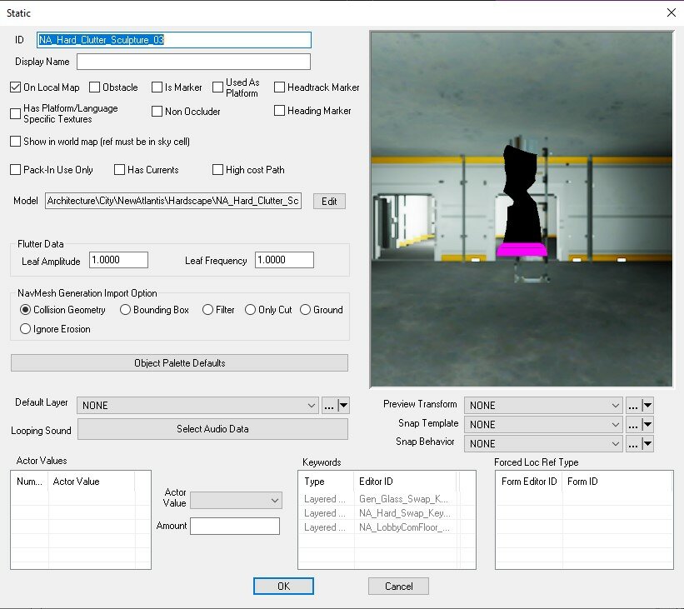
Task: Click the sculpture 3D preview image
Action: [522, 209]
